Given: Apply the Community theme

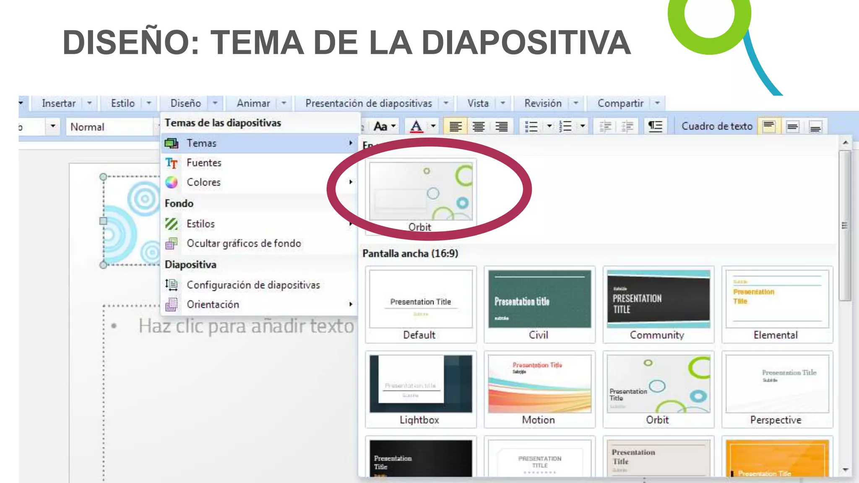Looking at the screenshot, I should tap(659, 305).
